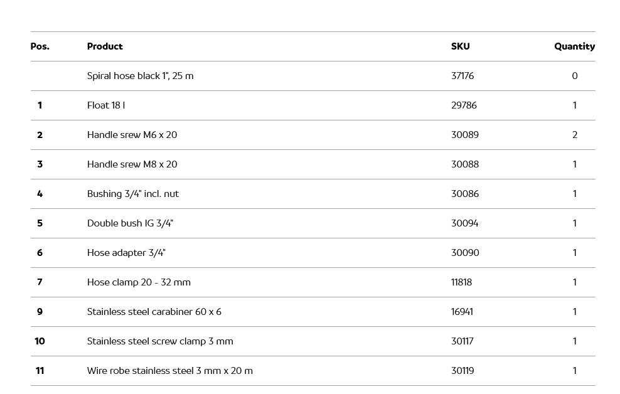Click SKU number 29786
Screen dimensions: 620x394
tap(464, 105)
